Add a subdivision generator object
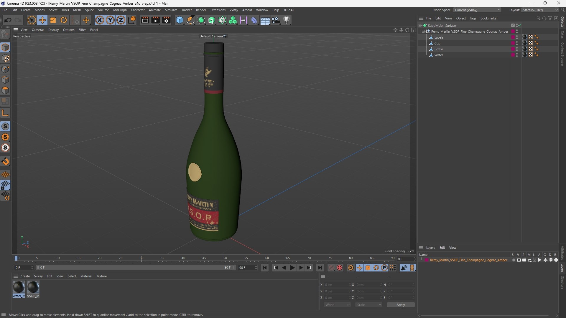This screenshot has height=318, width=566. click(x=201, y=20)
